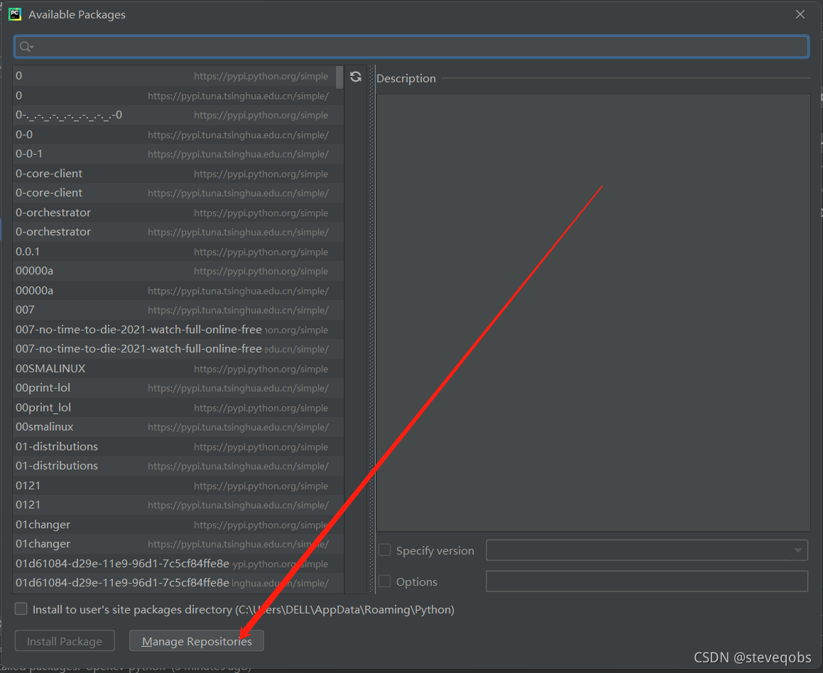Click the Options text field
Screen dimensions: 823x673
coord(647,582)
